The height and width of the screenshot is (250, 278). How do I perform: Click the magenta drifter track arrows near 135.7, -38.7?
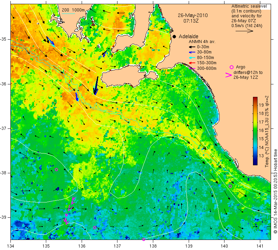[70, 210]
